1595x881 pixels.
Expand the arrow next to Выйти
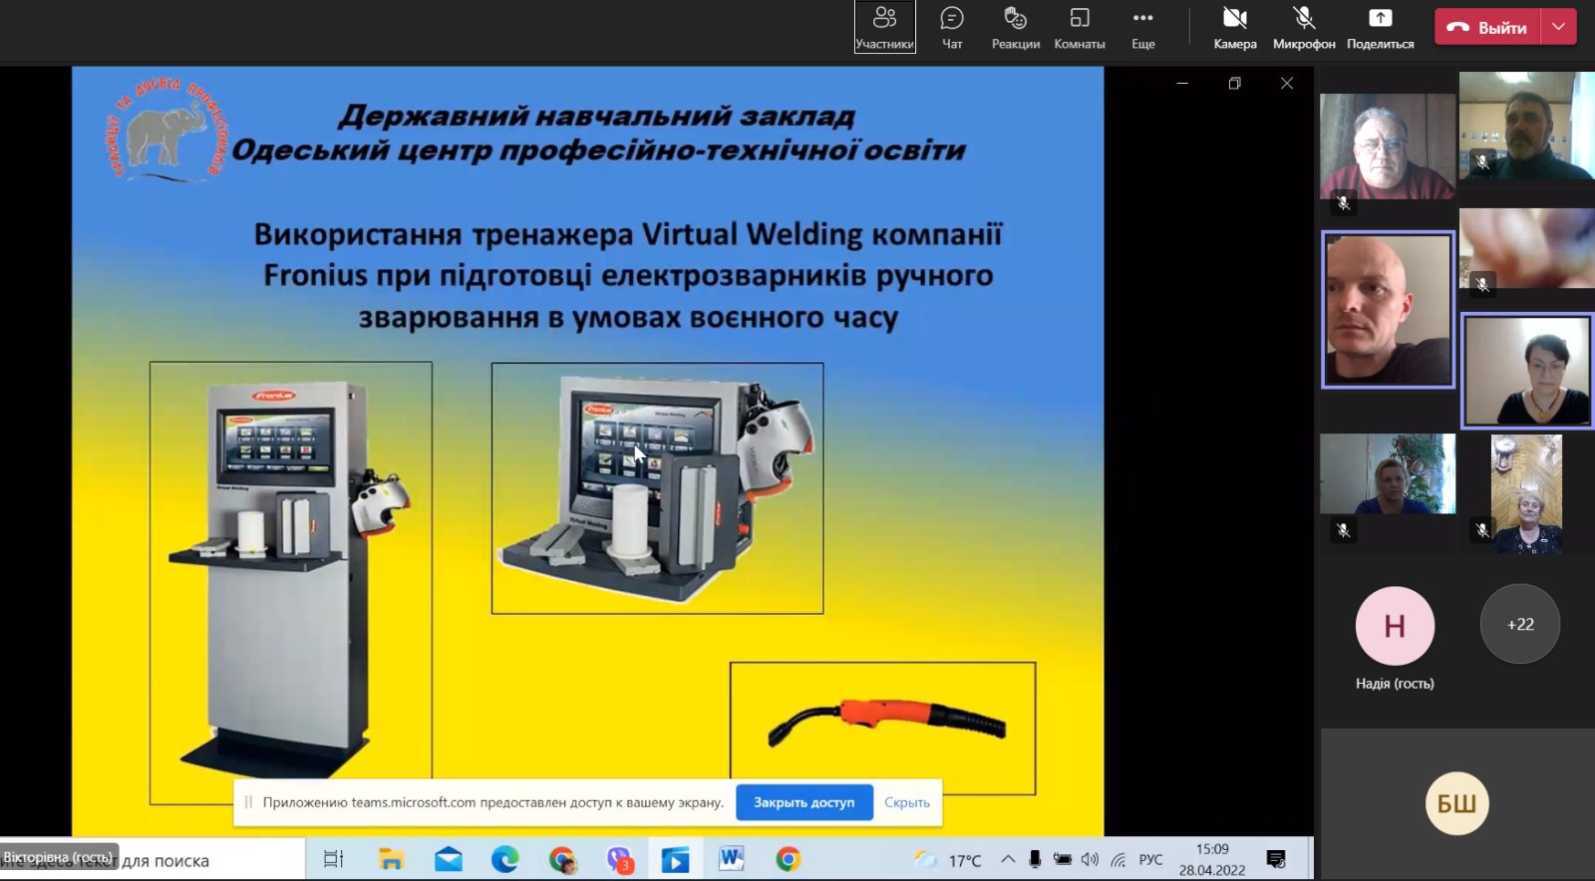(1559, 27)
